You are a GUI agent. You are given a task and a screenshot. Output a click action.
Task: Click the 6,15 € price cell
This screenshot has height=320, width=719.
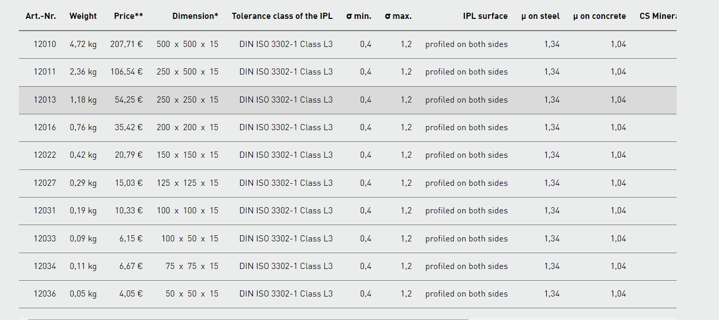coord(131,239)
